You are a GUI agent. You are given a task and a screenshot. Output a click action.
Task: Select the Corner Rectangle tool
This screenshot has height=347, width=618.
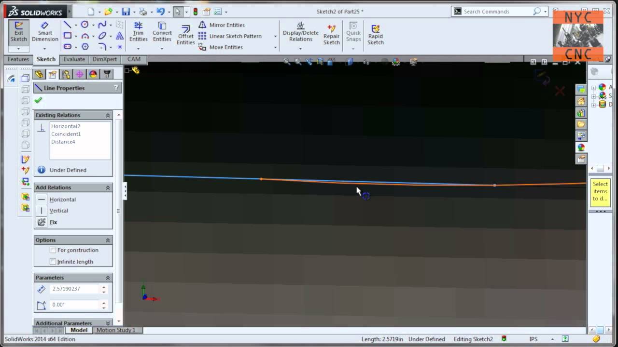pyautogui.click(x=68, y=36)
